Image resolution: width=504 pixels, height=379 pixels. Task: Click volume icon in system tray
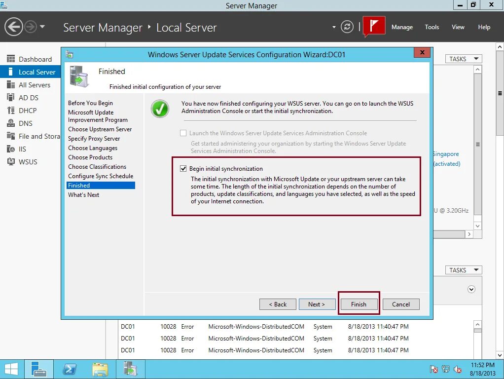(x=457, y=369)
